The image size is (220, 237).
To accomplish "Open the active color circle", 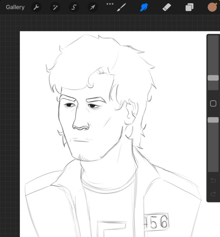I will tap(212, 7).
